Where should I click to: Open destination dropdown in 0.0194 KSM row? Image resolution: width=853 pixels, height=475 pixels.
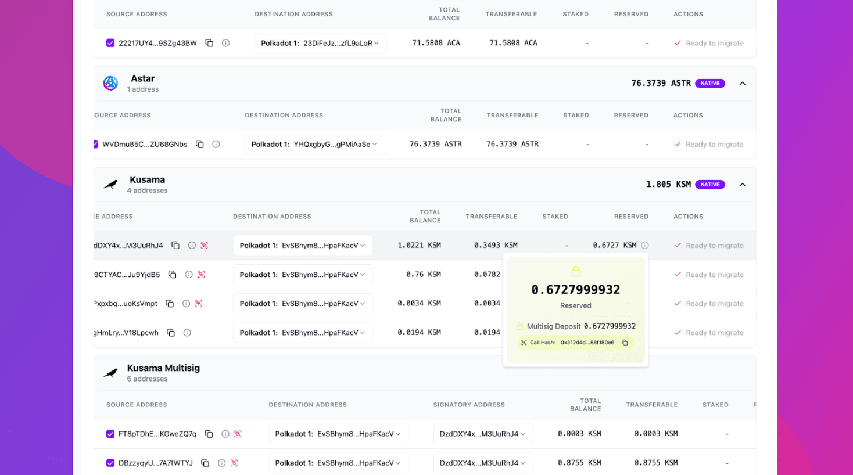[303, 333]
